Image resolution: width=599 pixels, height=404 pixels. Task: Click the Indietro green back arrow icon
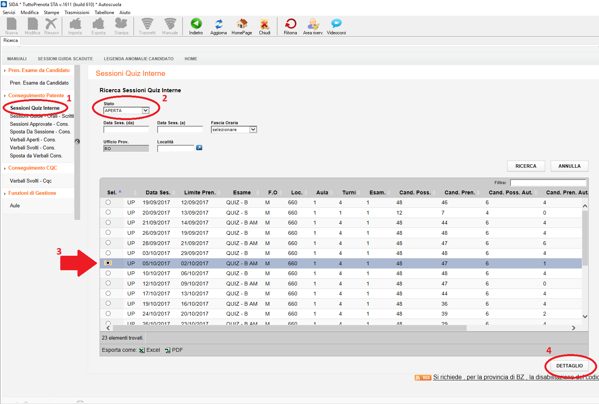click(196, 24)
